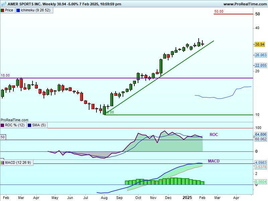Image resolution: width=268 pixels, height=201 pixels.
Task: Click the 50 level box on ROC panel
Action: [x=3, y=137]
